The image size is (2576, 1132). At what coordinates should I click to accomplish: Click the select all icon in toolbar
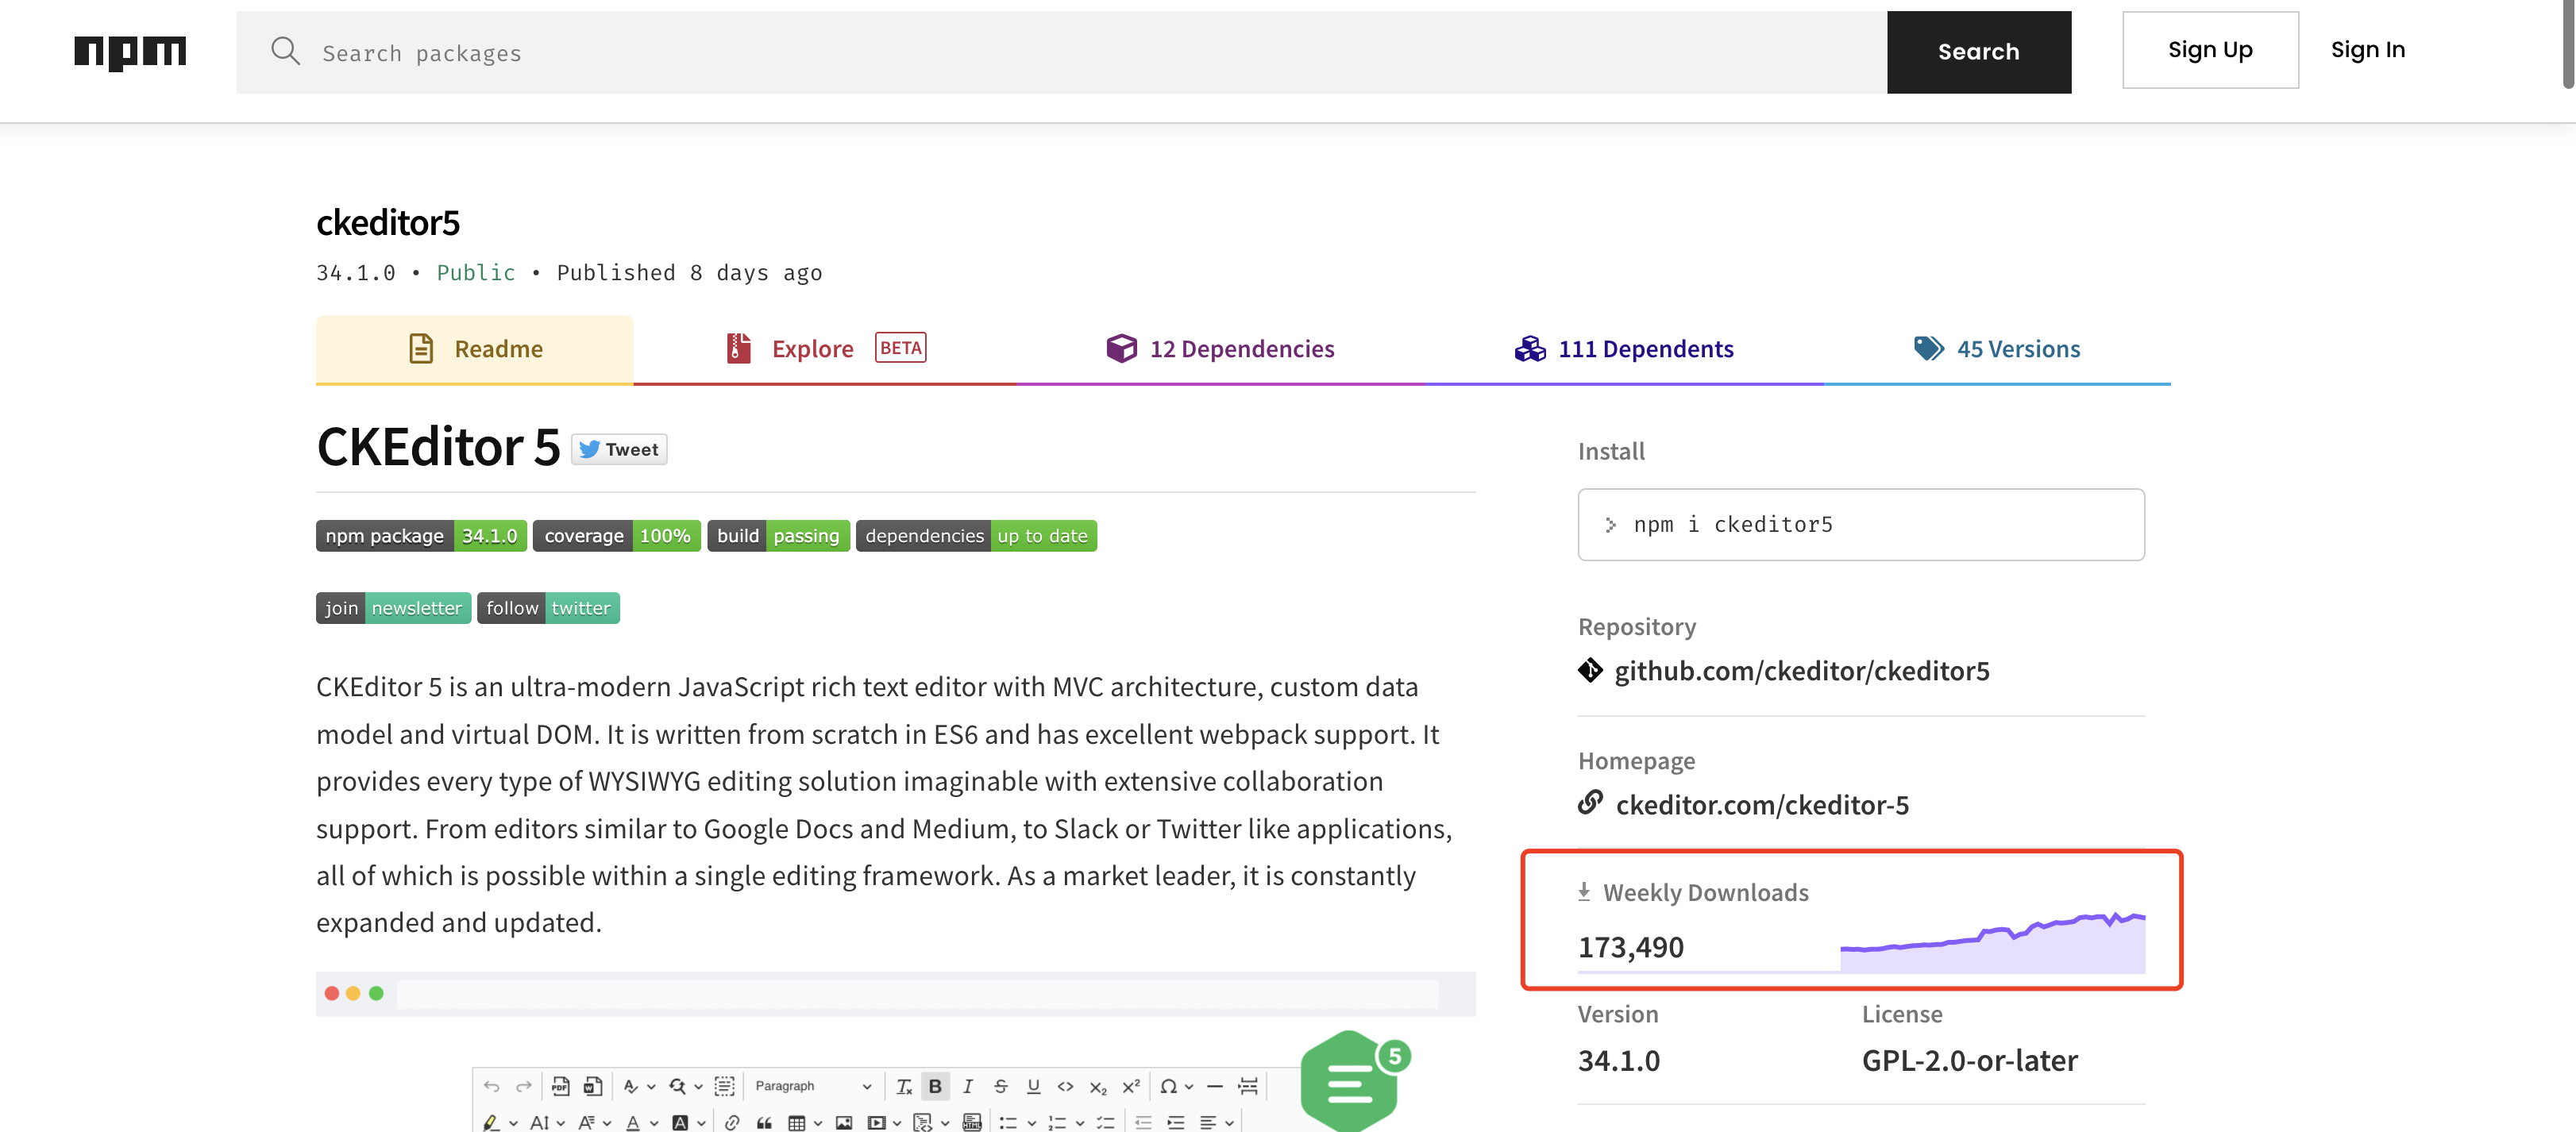point(725,1086)
